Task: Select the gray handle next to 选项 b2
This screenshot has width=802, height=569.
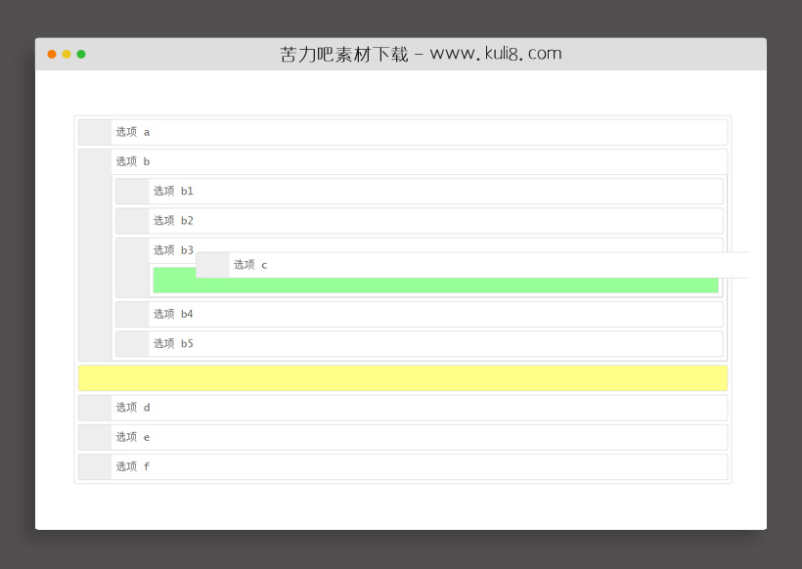Action: click(x=132, y=221)
